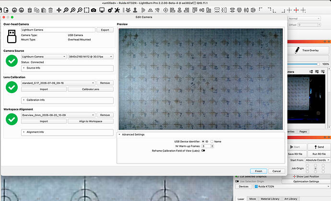Select the Pan/move arrows tool icon
This screenshot has height=201, width=331.
point(59,10)
